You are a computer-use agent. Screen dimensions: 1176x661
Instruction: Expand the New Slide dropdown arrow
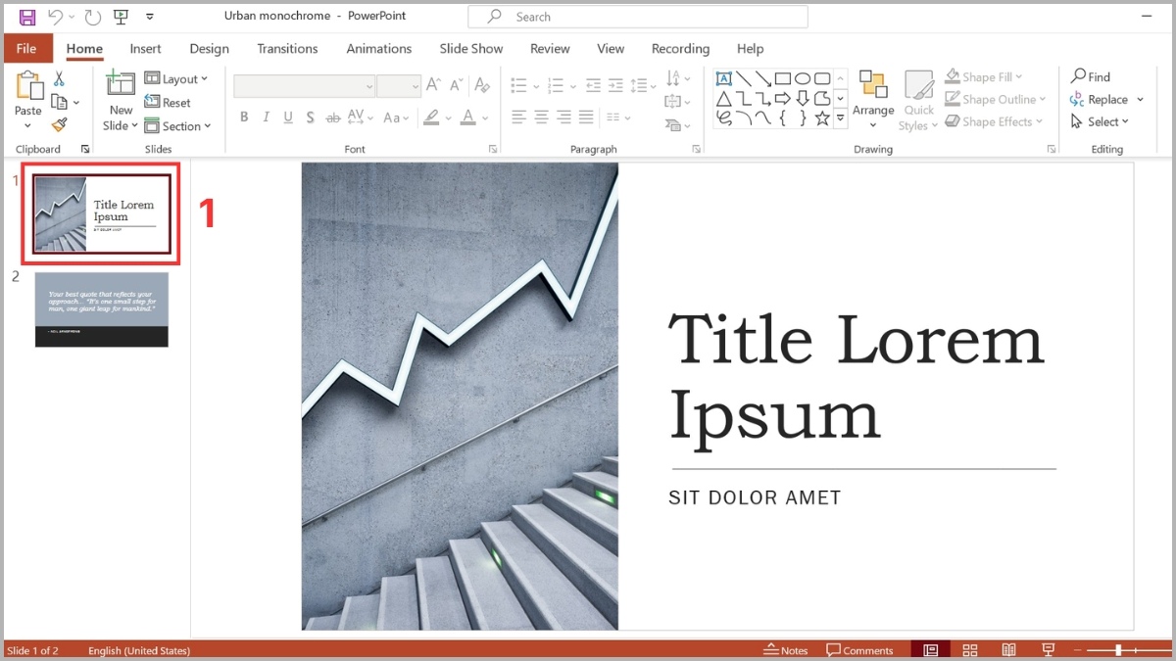tap(133, 125)
